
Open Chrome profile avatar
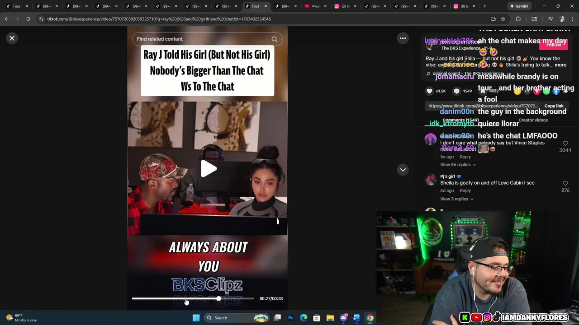click(x=562, y=19)
